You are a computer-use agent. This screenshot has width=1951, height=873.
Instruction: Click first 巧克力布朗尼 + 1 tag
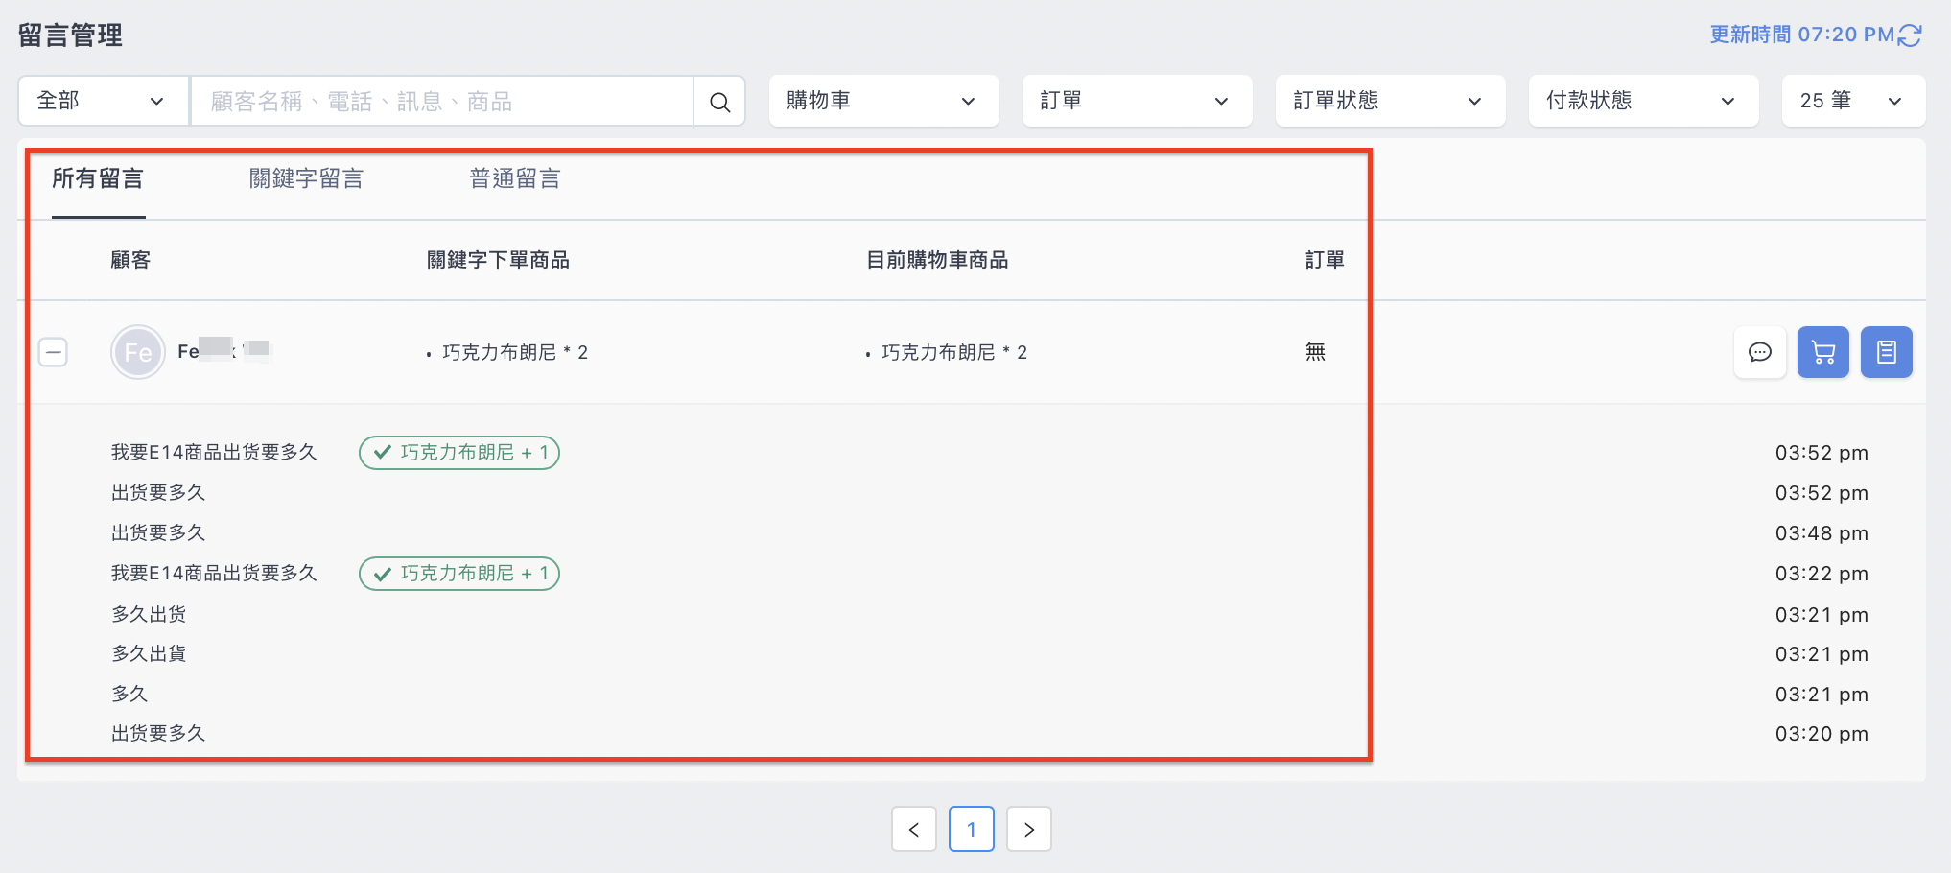(459, 453)
